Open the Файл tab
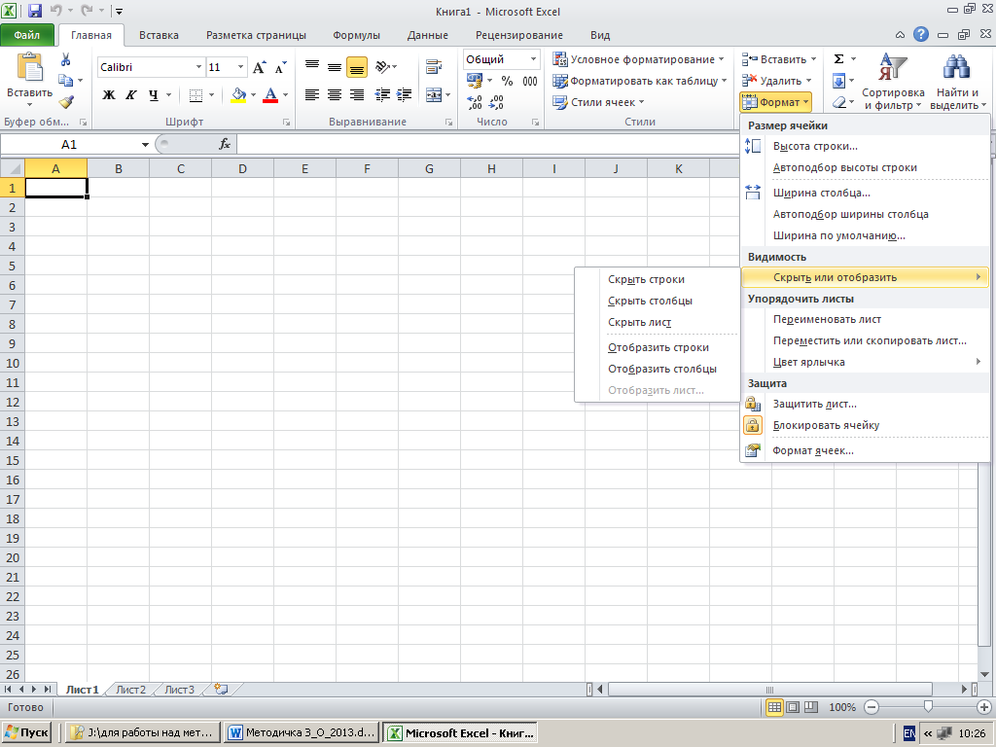 (x=26, y=36)
